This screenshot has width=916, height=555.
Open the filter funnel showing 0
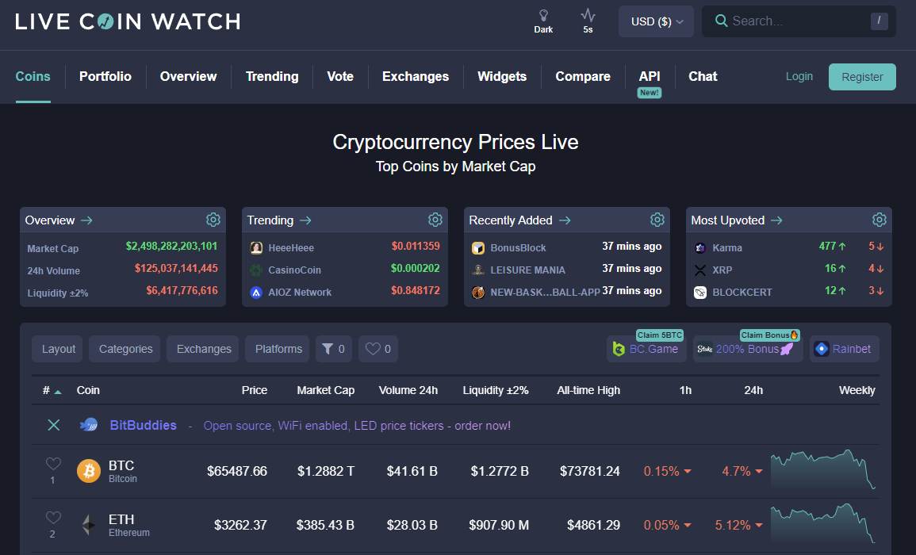coord(333,348)
